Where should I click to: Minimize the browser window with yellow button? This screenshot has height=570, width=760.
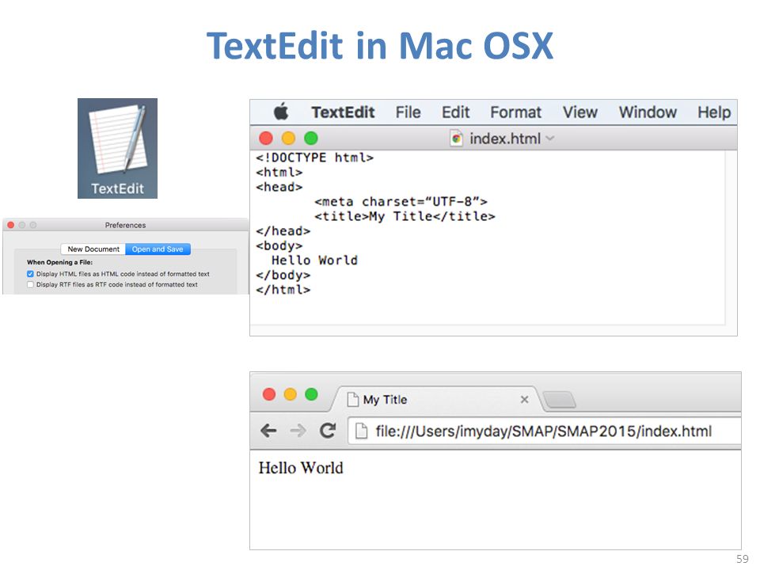[x=291, y=394]
